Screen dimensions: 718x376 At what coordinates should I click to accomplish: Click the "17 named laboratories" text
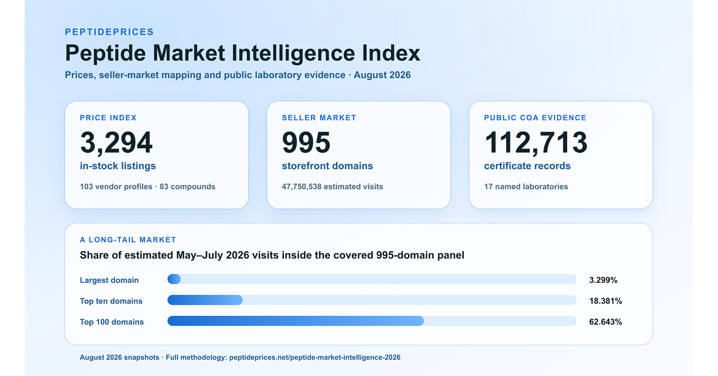click(x=526, y=187)
